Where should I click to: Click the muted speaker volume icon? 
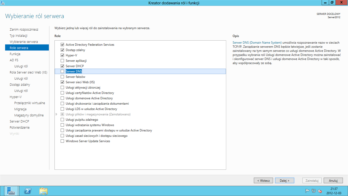click(320, 191)
